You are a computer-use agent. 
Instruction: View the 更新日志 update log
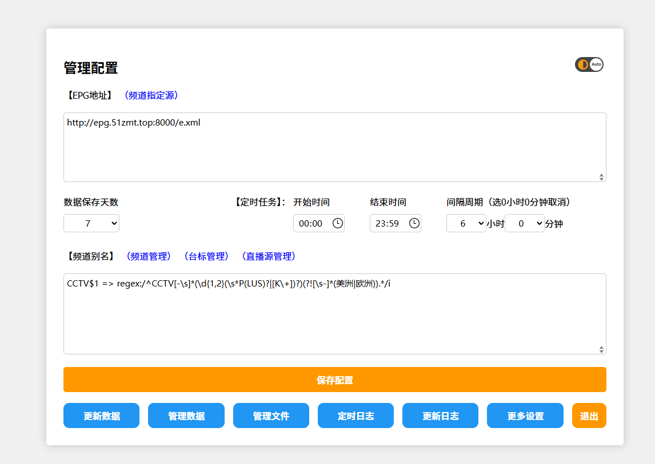[440, 415]
